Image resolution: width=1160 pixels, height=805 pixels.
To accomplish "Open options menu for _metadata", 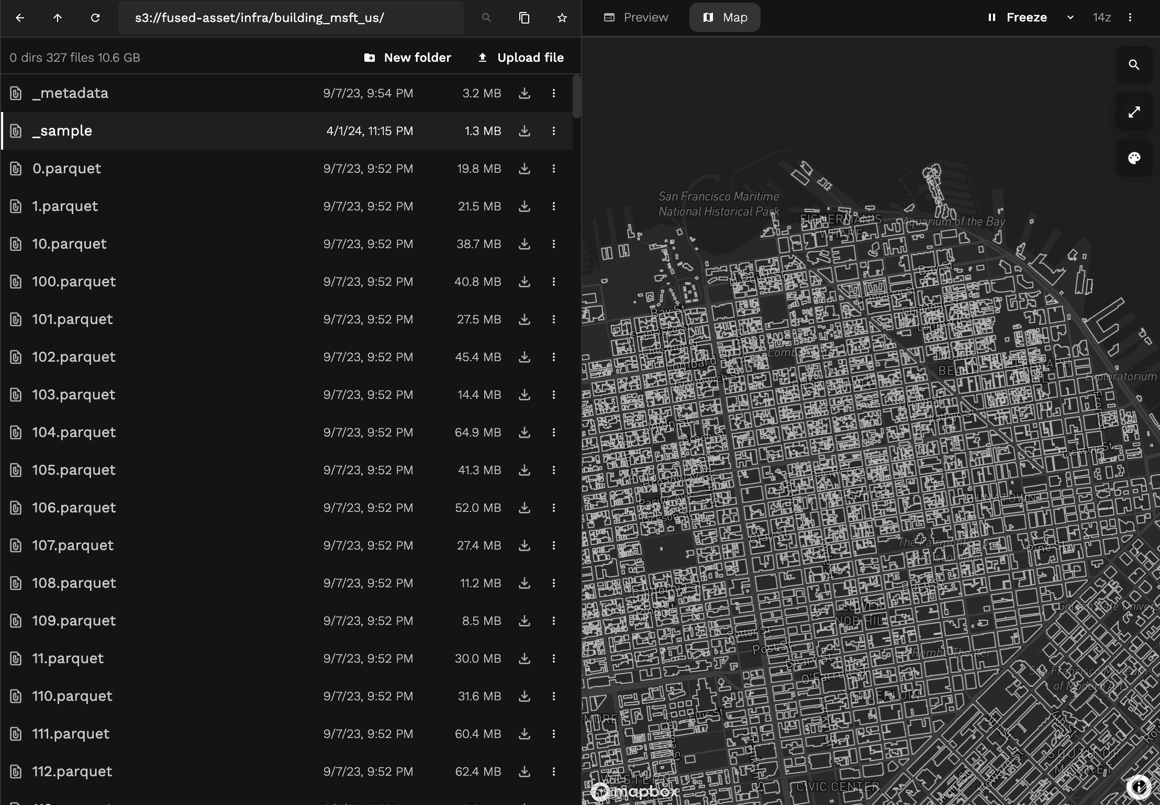I will (x=554, y=93).
